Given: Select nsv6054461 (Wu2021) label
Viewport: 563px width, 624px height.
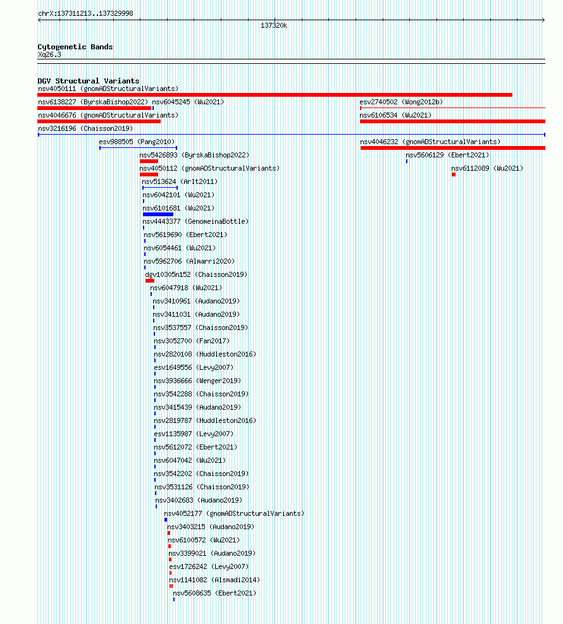Looking at the screenshot, I should 180,248.
